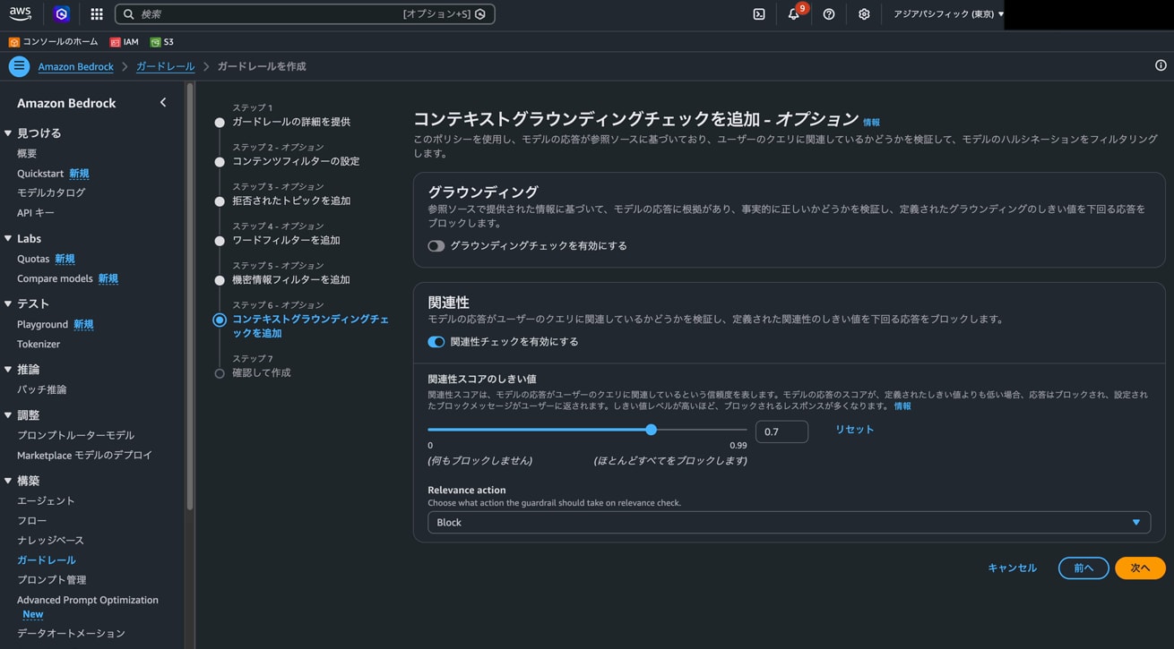Open 概要 in the sidebar
Viewport: 1174px width, 649px height.
point(27,154)
